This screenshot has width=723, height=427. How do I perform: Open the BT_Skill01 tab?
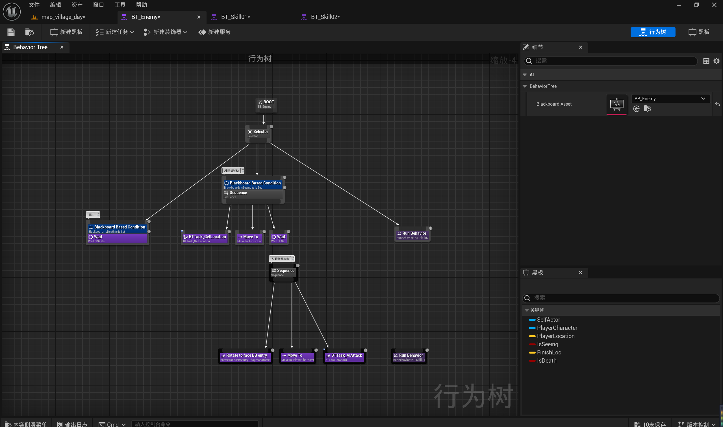pos(235,17)
